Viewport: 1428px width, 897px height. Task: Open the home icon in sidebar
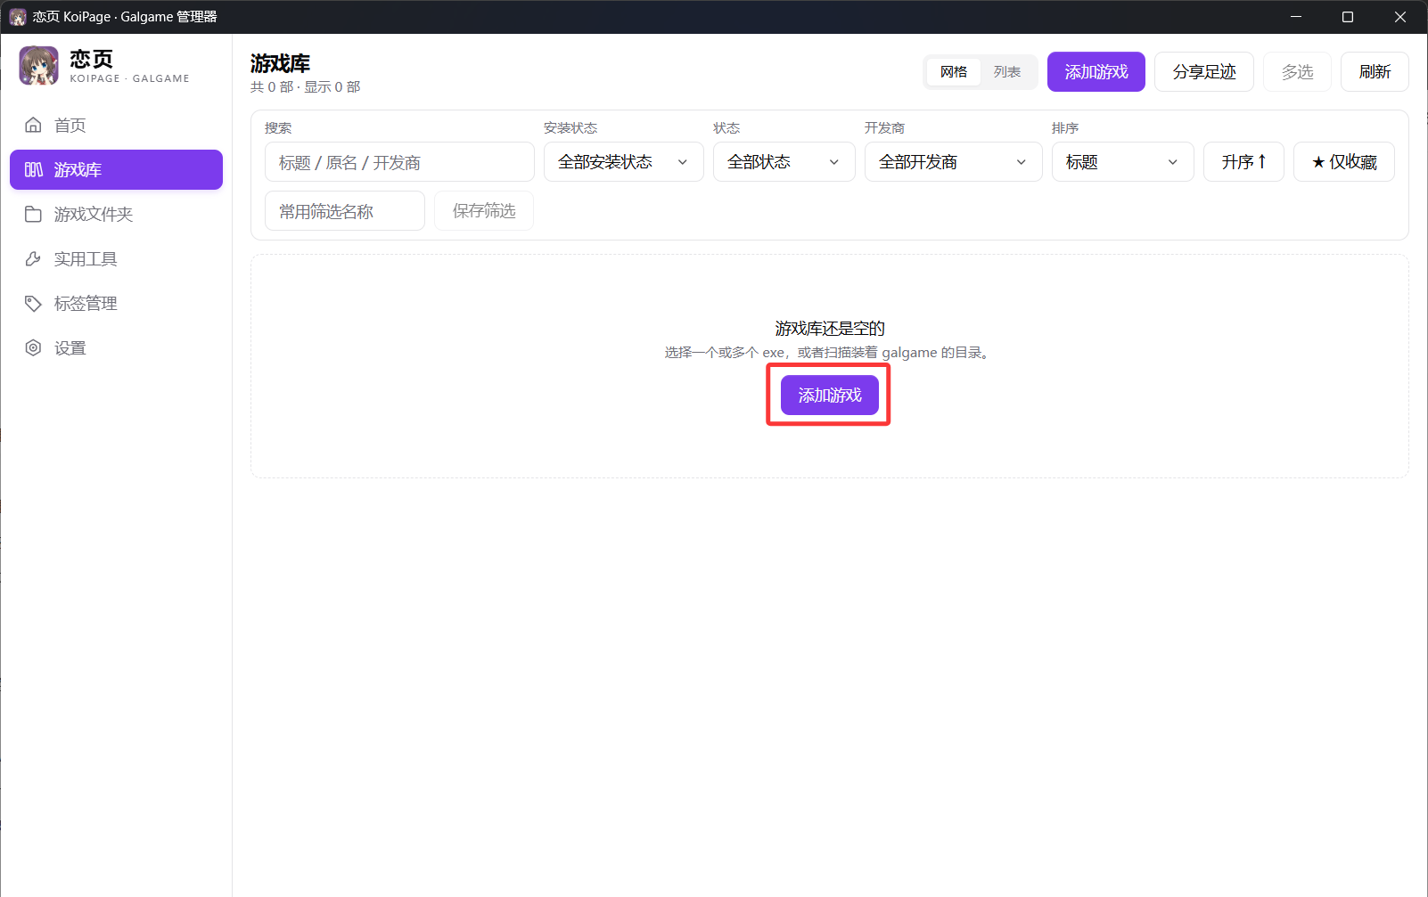(33, 125)
